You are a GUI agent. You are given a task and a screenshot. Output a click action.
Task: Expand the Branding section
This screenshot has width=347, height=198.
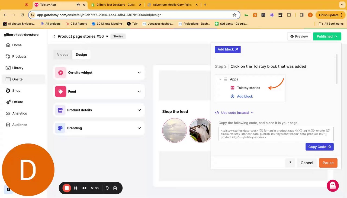click(x=99, y=128)
